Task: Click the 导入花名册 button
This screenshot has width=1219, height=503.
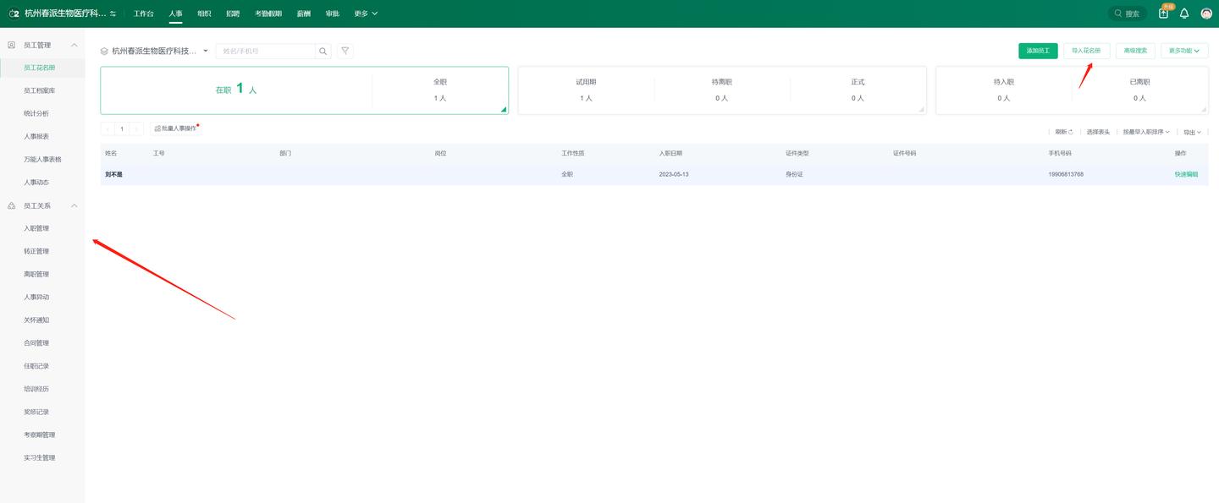Action: pos(1086,51)
